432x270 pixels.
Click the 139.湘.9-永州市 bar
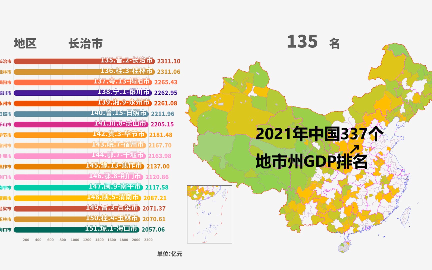(83, 103)
